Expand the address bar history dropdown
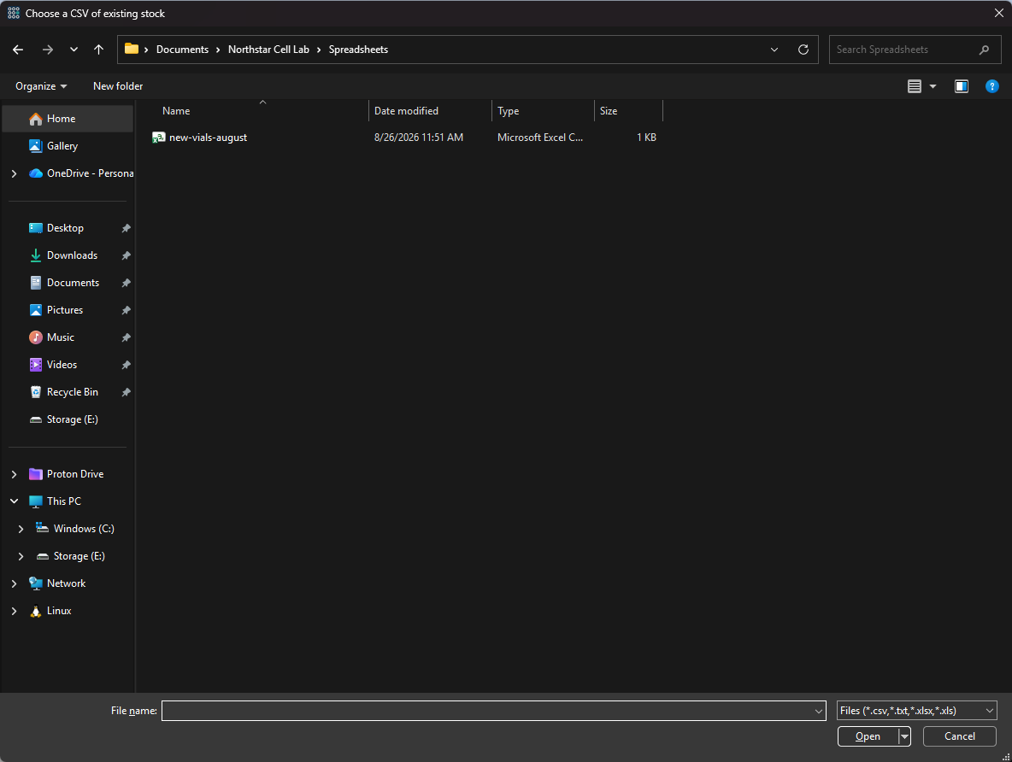This screenshot has width=1012, height=762. [x=774, y=50]
